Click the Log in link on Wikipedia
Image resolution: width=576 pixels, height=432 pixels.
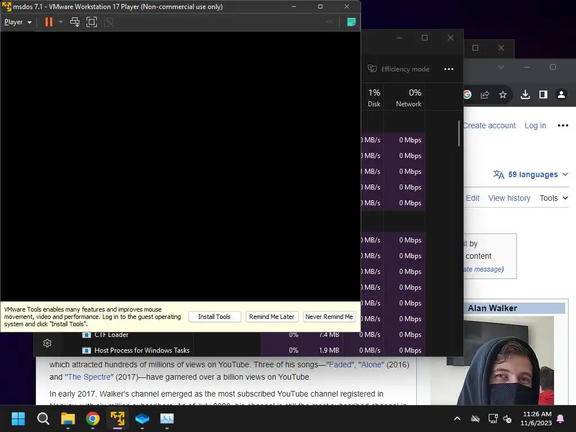[535, 125]
